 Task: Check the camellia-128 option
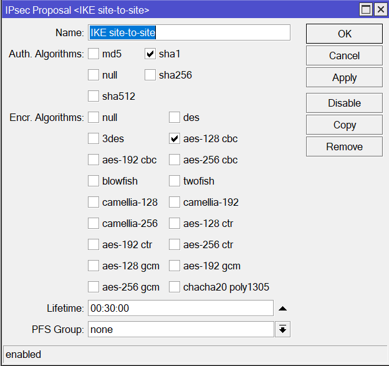94,202
